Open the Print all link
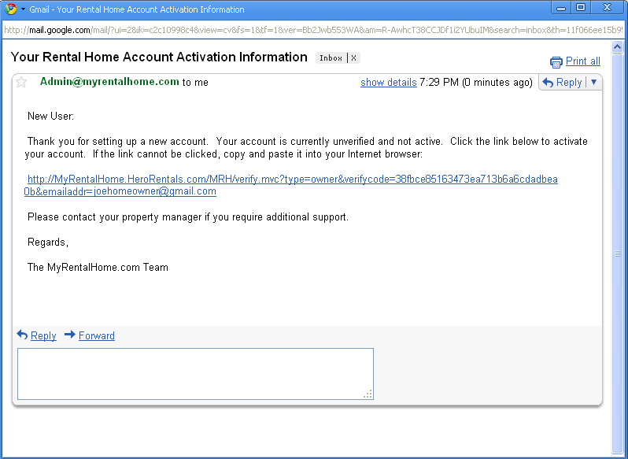This screenshot has width=628, height=459. coord(582,61)
